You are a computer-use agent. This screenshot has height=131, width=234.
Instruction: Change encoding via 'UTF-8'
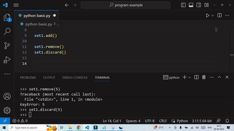(x=150, y=121)
